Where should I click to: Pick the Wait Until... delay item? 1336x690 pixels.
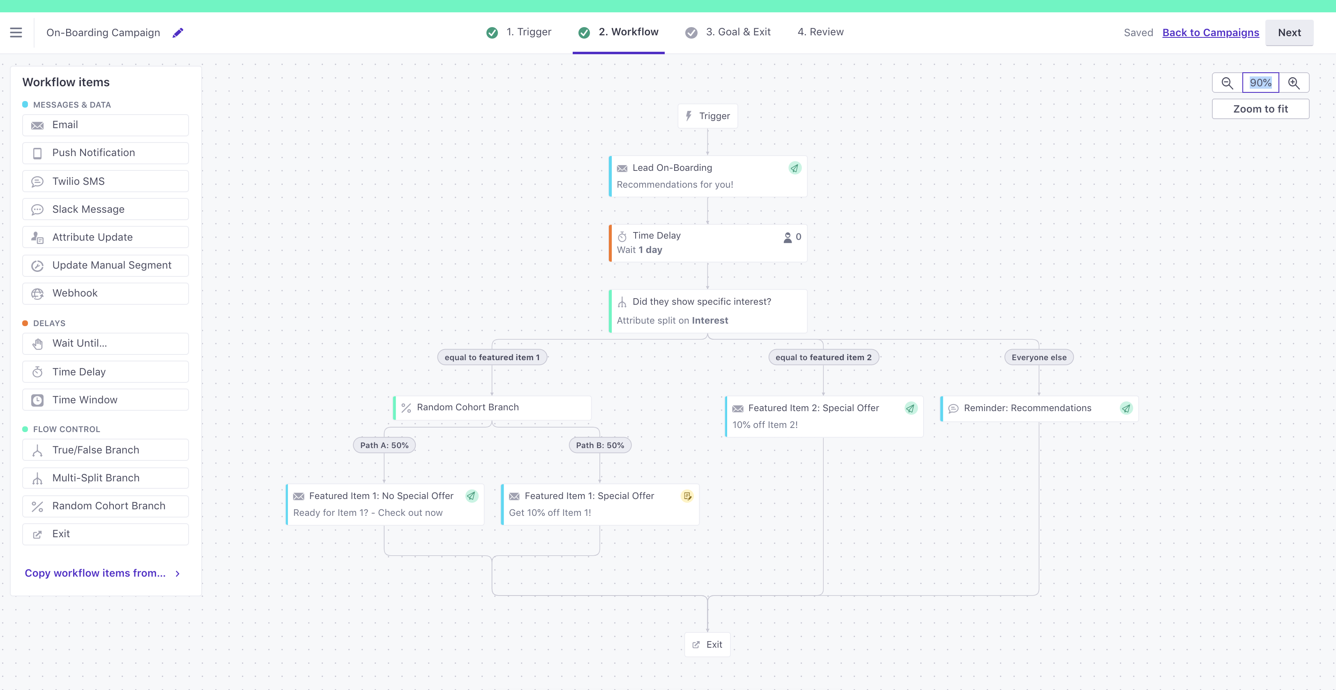105,344
